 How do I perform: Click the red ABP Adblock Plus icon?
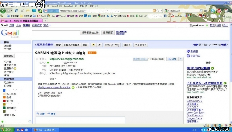219,10
